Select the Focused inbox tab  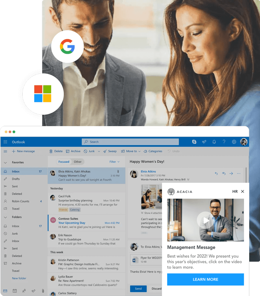(64, 162)
